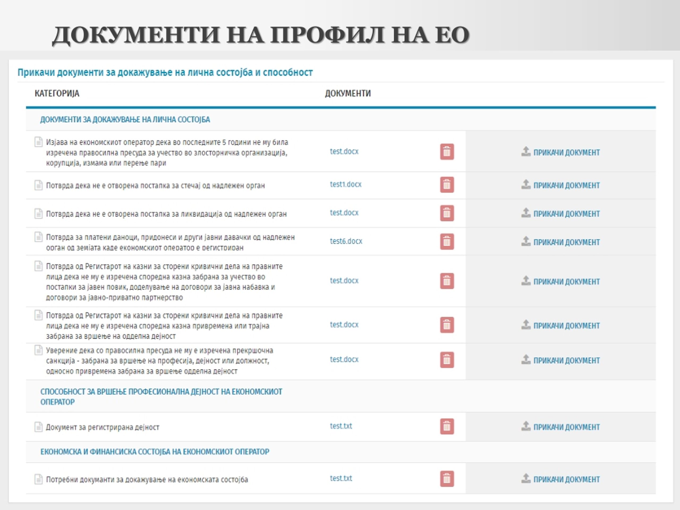This screenshot has height=510, width=680.
Task: Delete file in одделна дејност Потврда row
Action: [447, 325]
